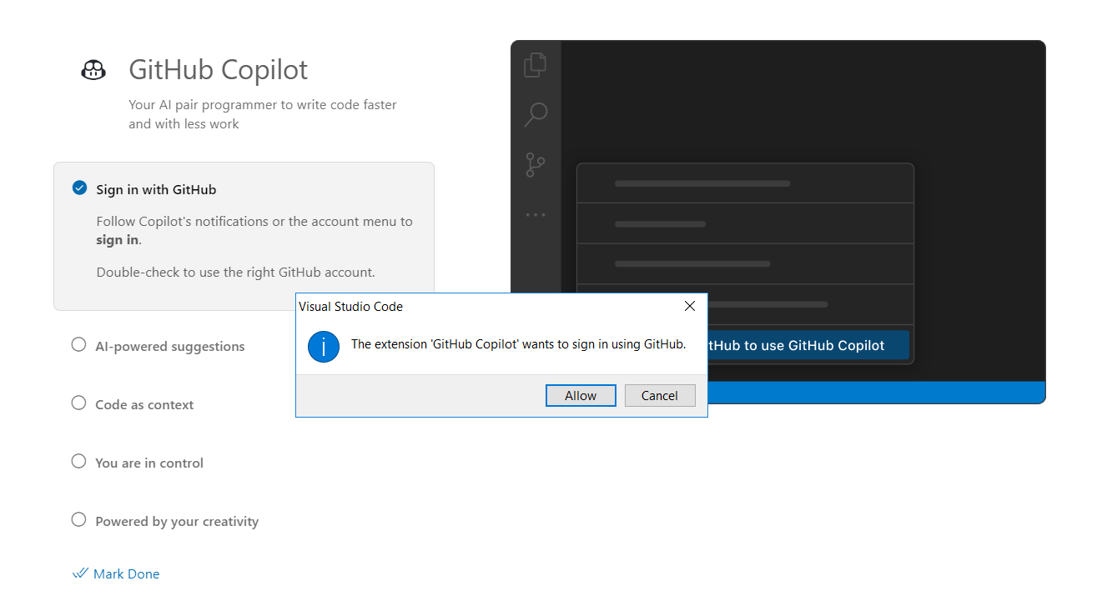
Task: Expand the Powered by your creativity step
Action: click(177, 522)
